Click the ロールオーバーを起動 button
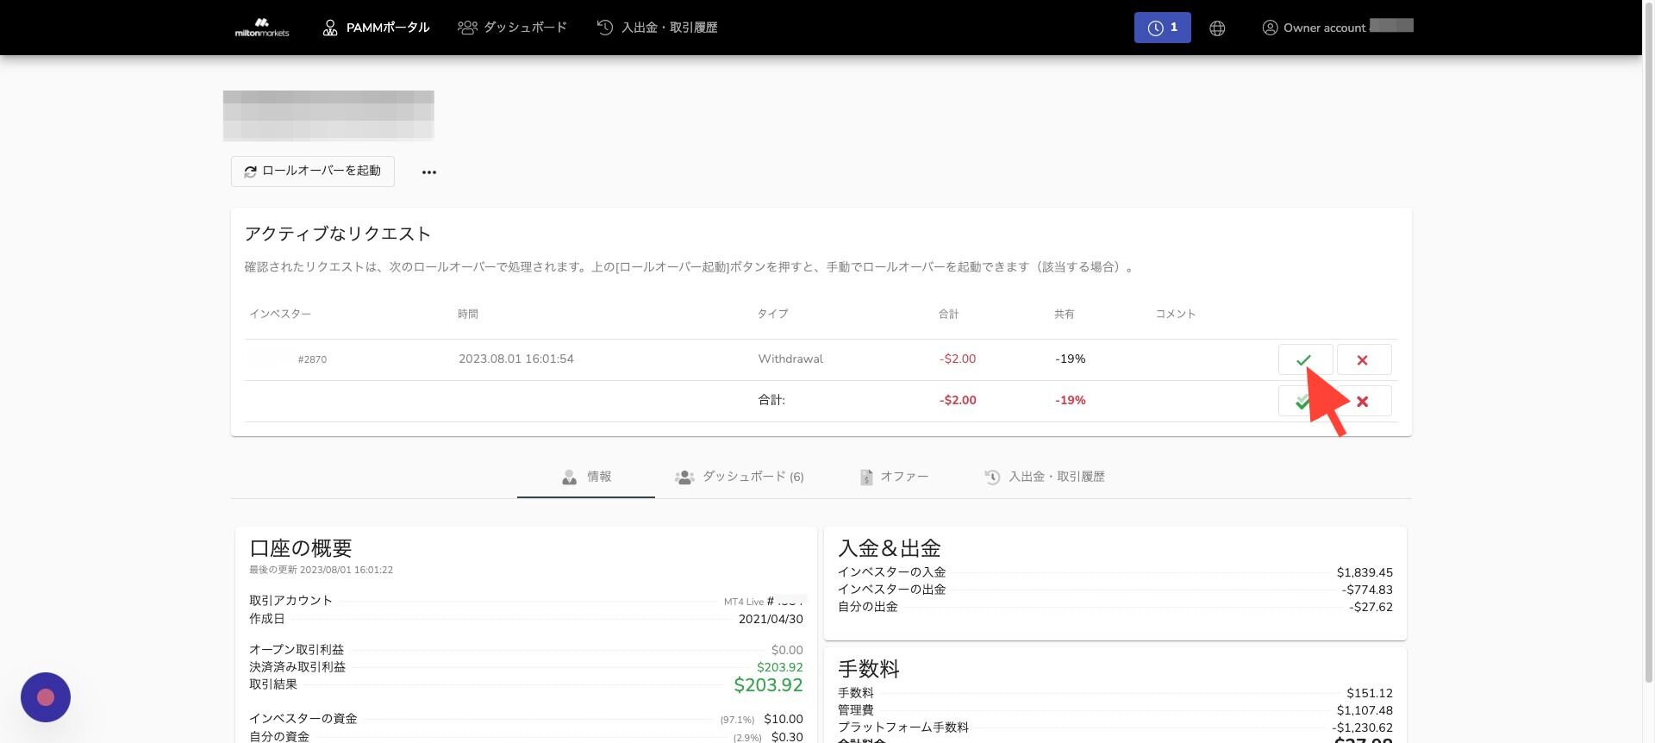This screenshot has width=1655, height=743. coord(313,171)
